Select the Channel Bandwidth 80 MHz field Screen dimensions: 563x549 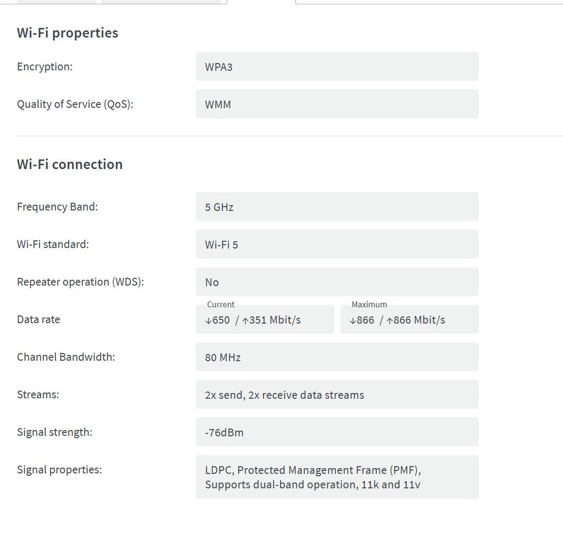click(x=336, y=357)
